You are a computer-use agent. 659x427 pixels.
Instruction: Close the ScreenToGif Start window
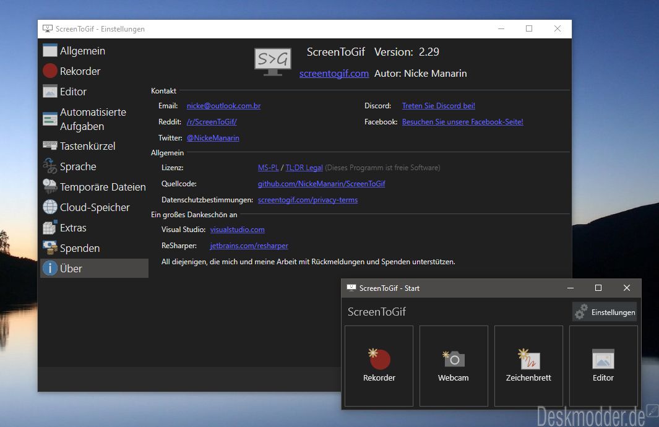(627, 288)
